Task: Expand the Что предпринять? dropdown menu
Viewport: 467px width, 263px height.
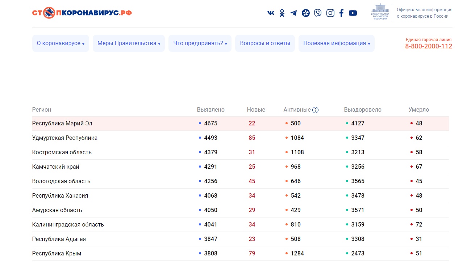Action: tap(200, 43)
